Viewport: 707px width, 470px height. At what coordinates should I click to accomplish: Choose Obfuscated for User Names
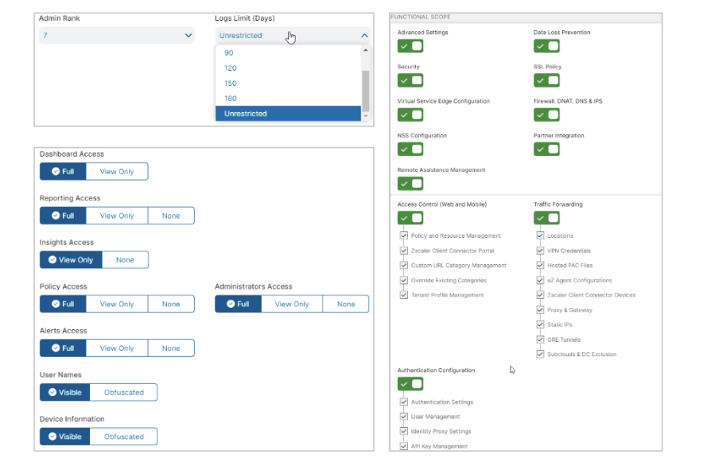124,392
